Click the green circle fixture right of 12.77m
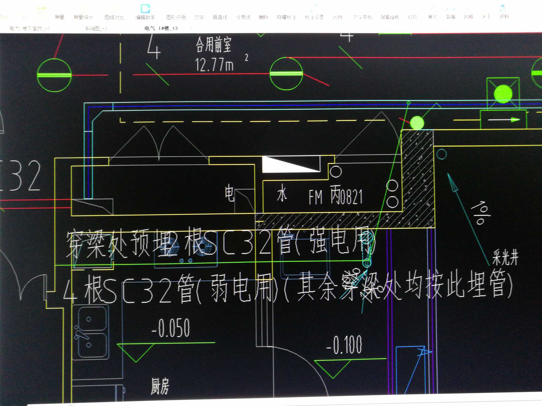Image resolution: width=542 pixels, height=406 pixels. [x=286, y=73]
